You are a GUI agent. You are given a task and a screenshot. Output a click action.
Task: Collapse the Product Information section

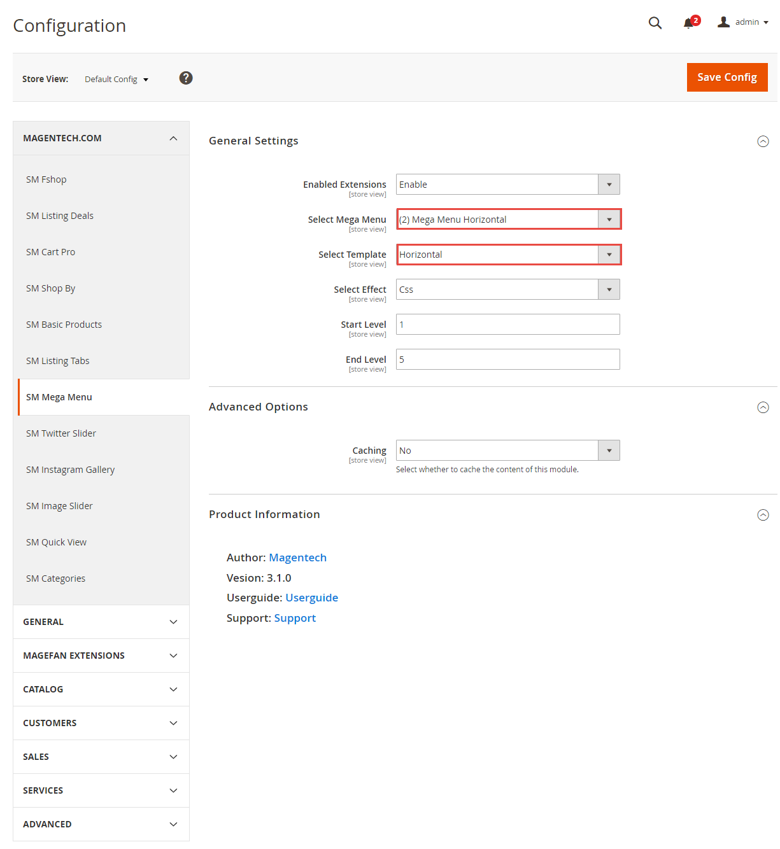click(763, 515)
